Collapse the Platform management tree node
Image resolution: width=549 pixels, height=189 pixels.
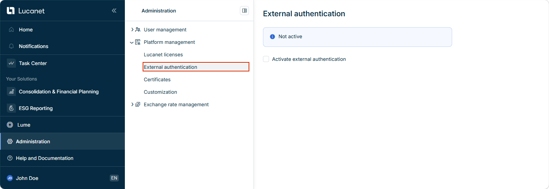pyautogui.click(x=132, y=42)
